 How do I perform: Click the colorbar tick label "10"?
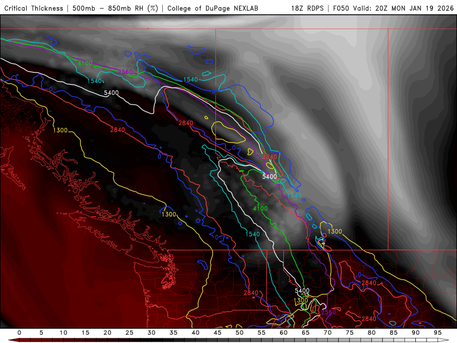click(x=63, y=333)
